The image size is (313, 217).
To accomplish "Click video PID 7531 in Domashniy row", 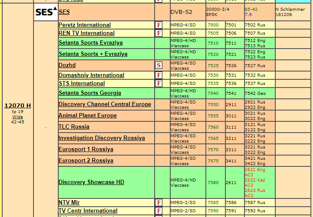I will tap(231, 75).
